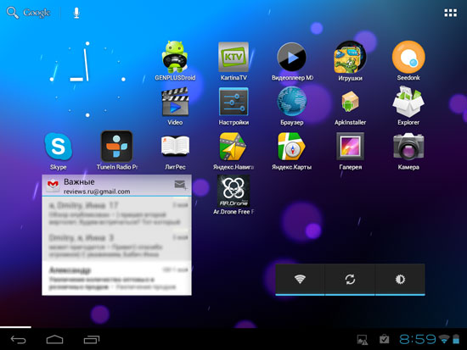Open the recent apps button
The width and height of the screenshot is (467, 350).
coord(91,339)
